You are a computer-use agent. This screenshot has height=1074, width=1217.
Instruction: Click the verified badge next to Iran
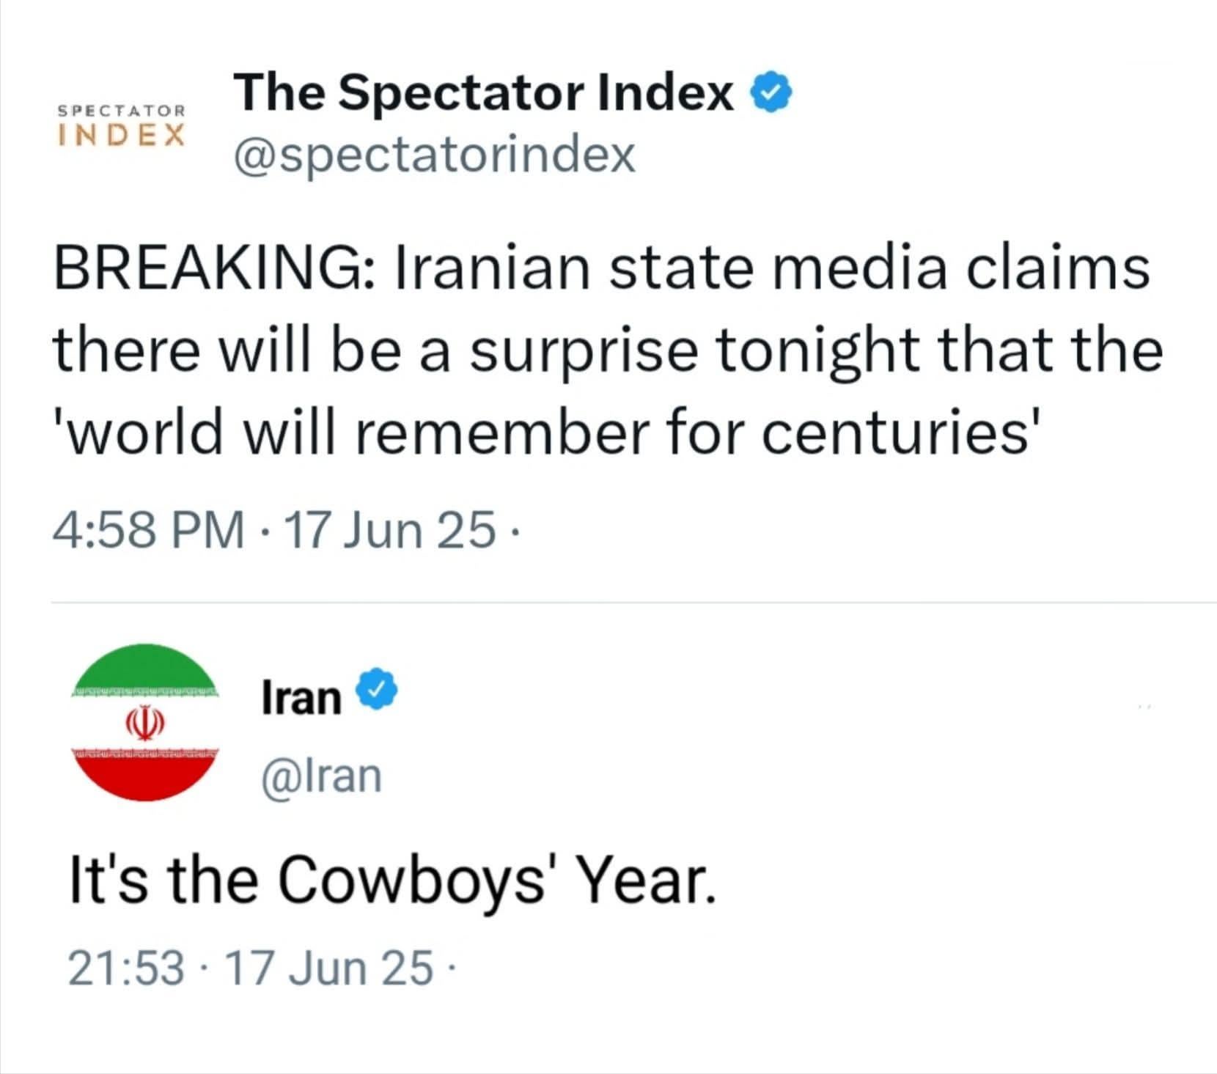[x=376, y=690]
